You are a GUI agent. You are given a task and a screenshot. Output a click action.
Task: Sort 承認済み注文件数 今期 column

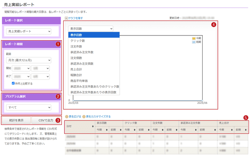196,130
